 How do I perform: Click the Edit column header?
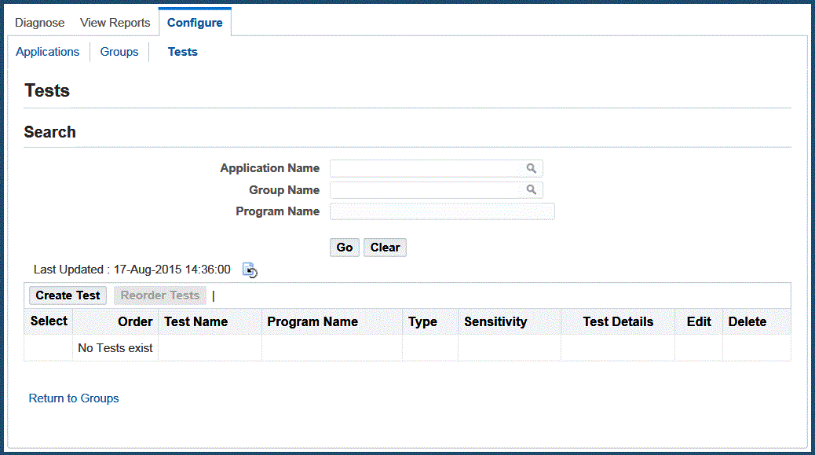click(x=699, y=322)
